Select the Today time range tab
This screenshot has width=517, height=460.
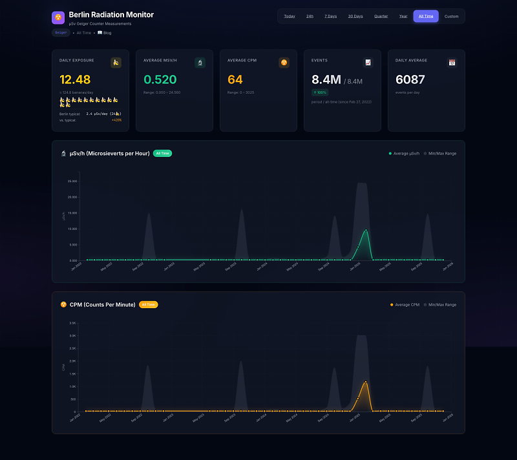coord(290,16)
